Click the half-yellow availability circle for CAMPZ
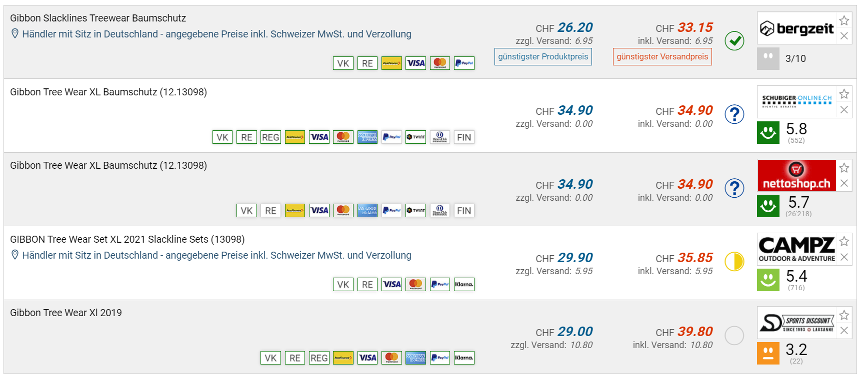 (x=734, y=262)
